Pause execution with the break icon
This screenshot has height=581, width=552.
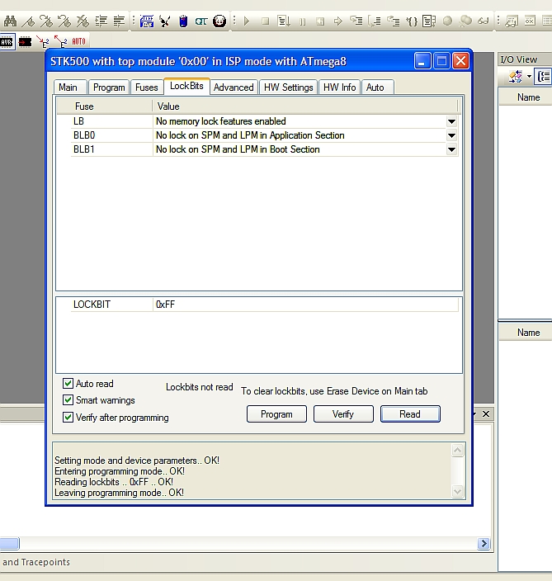click(x=302, y=21)
